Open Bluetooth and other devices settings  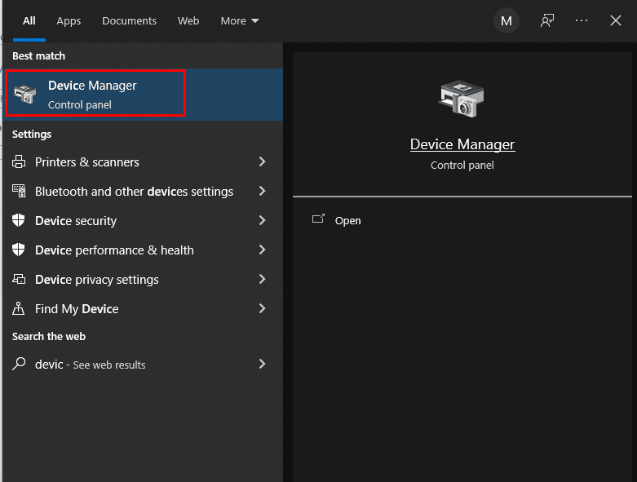(x=143, y=192)
